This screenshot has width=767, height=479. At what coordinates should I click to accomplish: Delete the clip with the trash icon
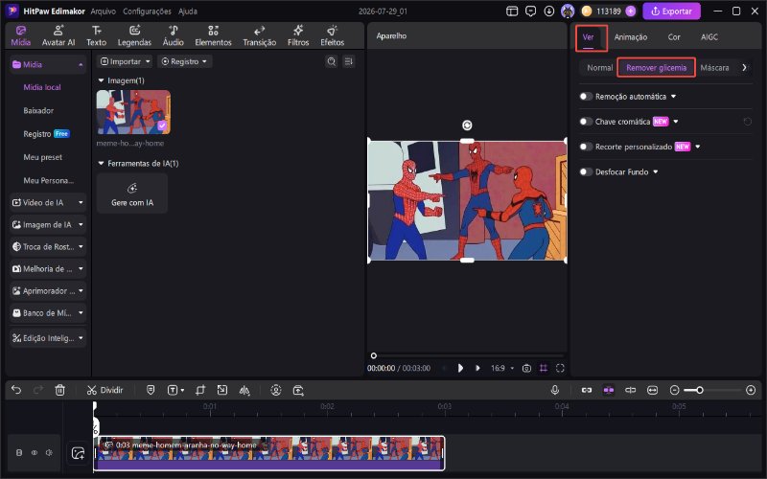pos(59,390)
